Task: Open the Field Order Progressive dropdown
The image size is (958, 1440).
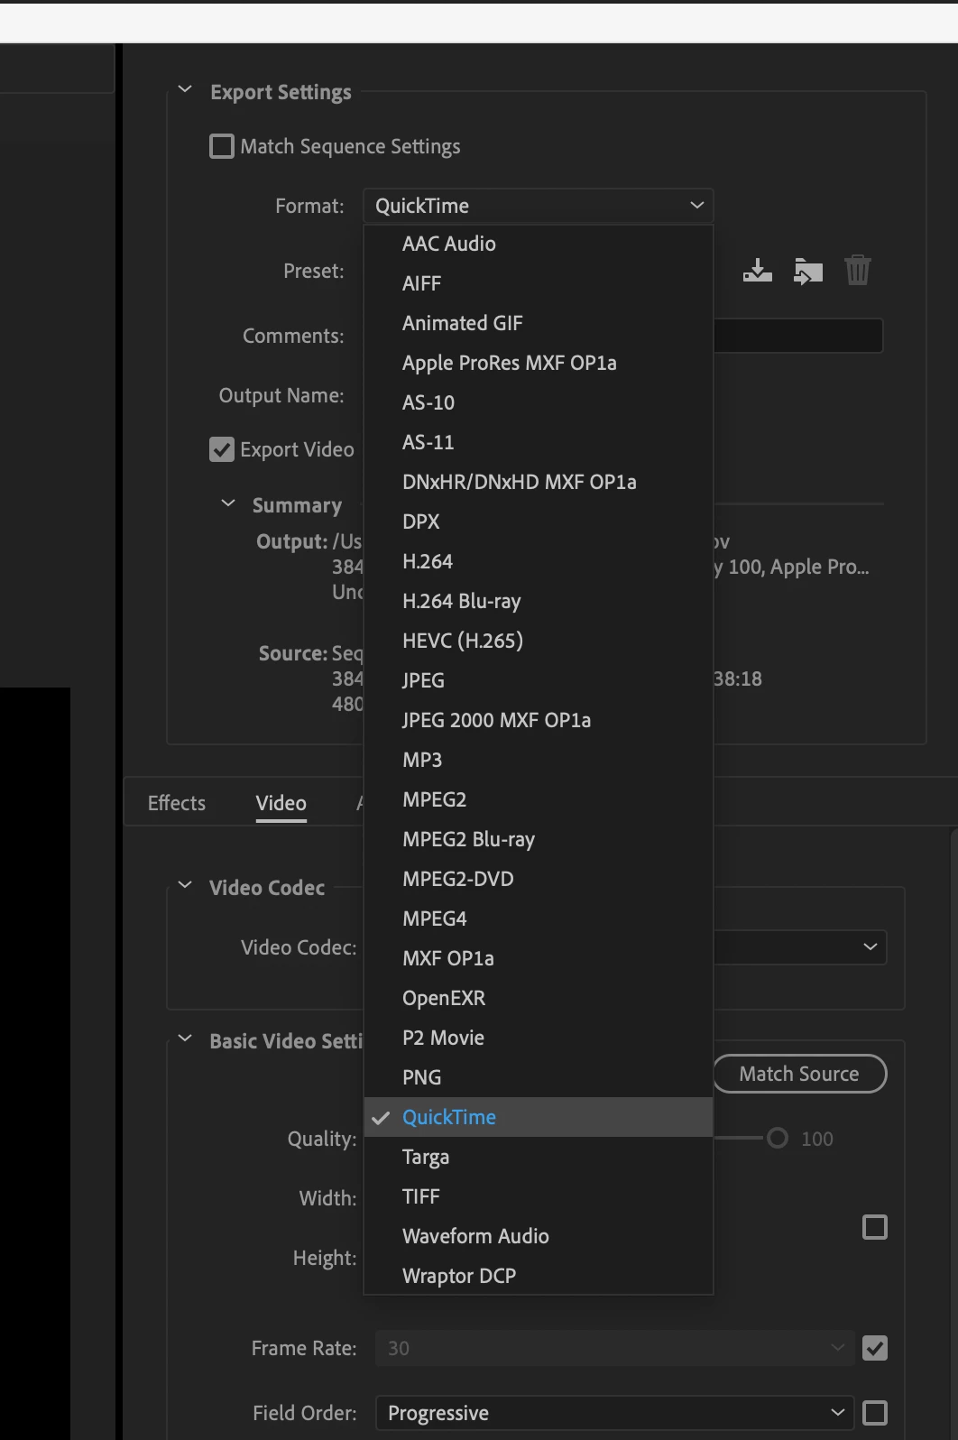Action: click(614, 1413)
